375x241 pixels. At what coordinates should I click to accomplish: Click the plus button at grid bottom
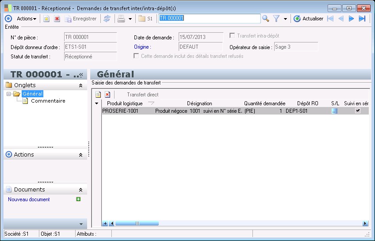click(105, 223)
